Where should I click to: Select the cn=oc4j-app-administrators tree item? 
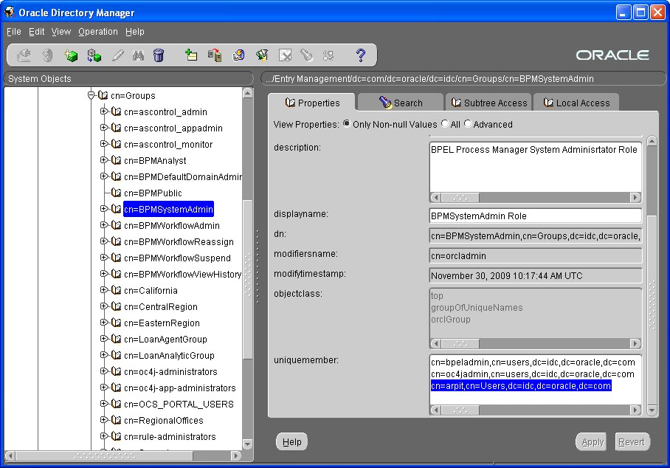click(180, 388)
